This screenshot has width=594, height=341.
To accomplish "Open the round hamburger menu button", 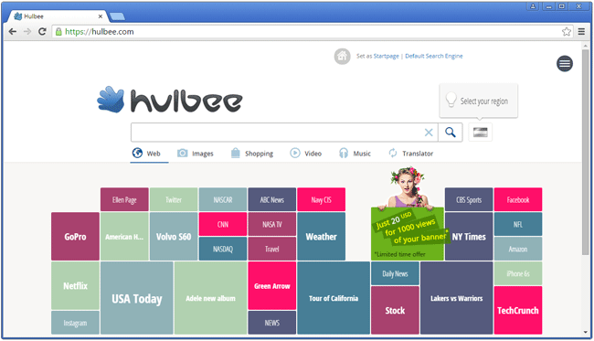I will pos(565,64).
